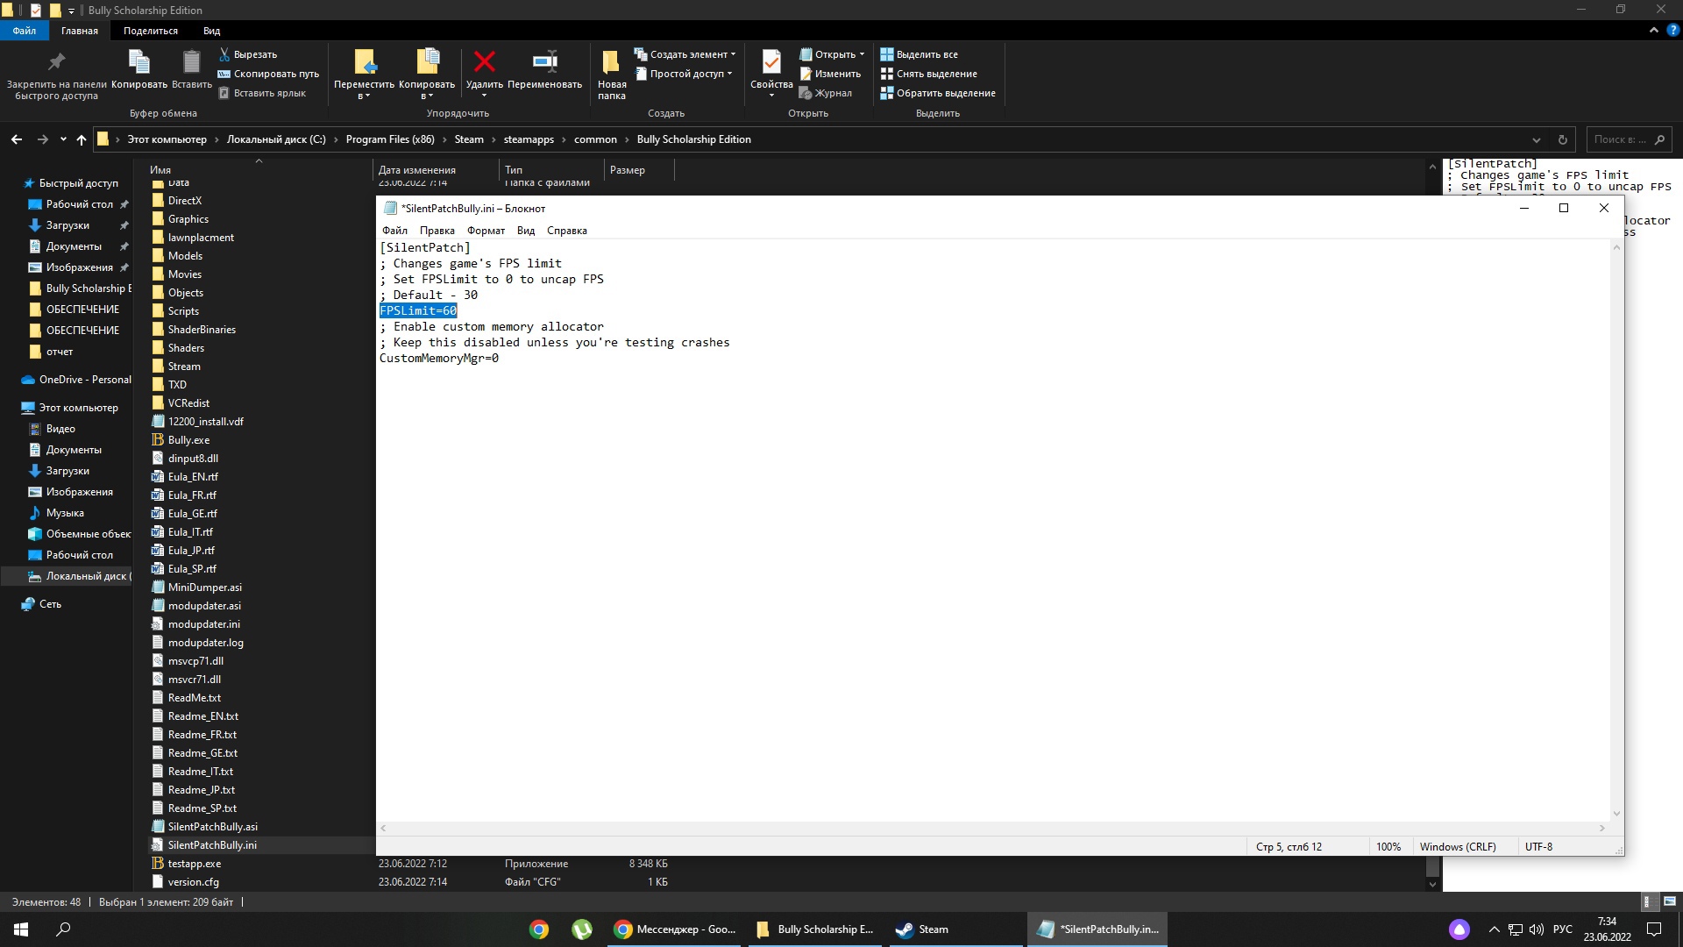Viewport: 1683px width, 947px height.
Task: Open taskbar search magnifier
Action: pos(63,929)
